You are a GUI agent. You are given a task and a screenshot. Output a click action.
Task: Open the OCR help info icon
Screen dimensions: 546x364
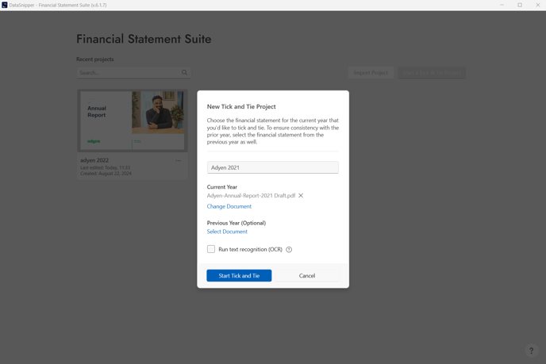[289, 250]
